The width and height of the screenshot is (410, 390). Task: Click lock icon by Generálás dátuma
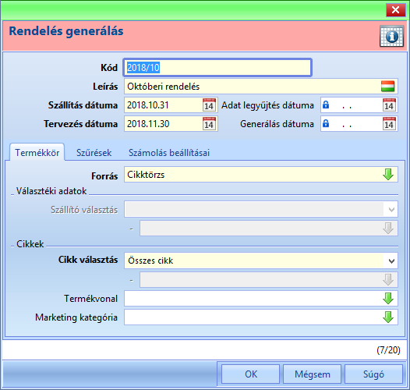(326, 123)
